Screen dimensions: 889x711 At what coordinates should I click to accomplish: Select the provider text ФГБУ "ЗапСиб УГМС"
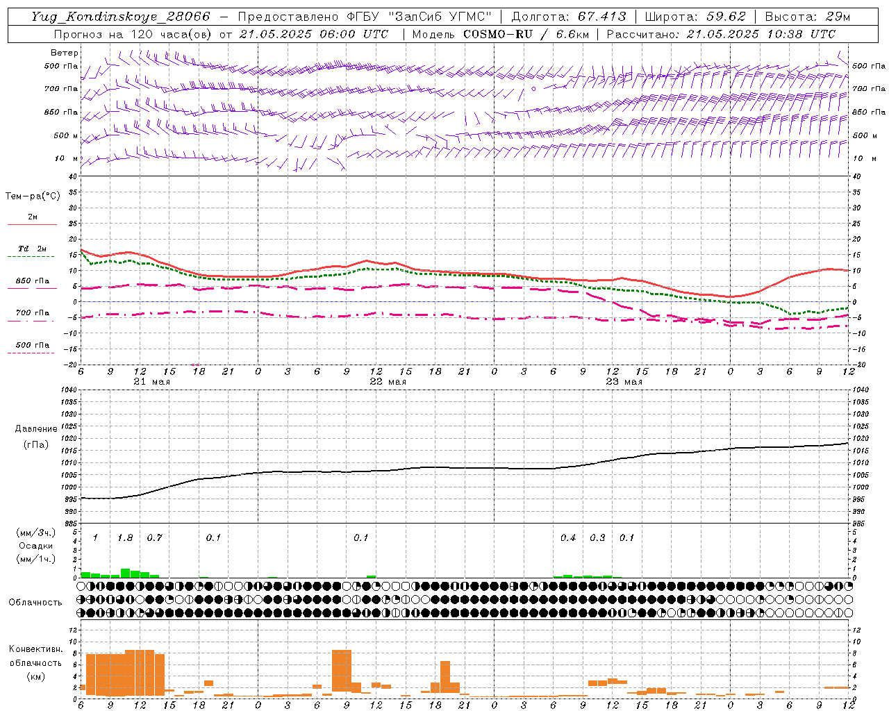(419, 17)
